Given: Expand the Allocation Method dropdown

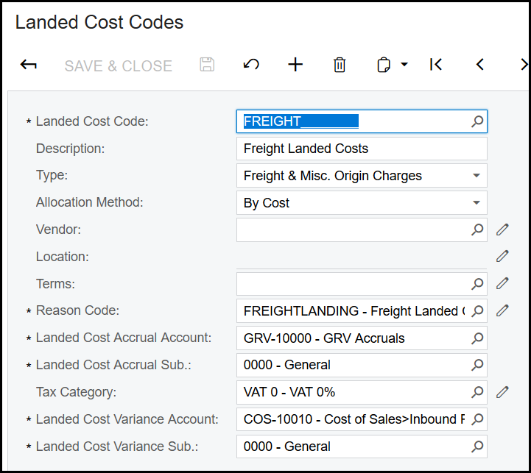Looking at the screenshot, I should pyautogui.click(x=477, y=203).
